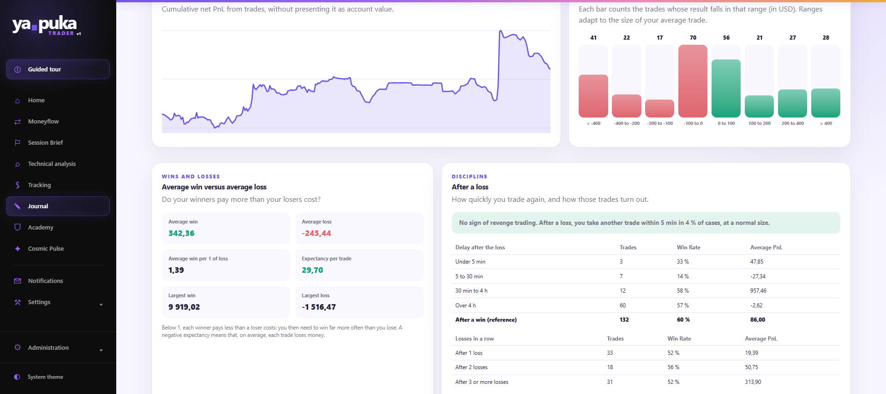Click the Largest win value 9 919,02
Image resolution: width=886 pixels, height=394 pixels.
pyautogui.click(x=184, y=307)
